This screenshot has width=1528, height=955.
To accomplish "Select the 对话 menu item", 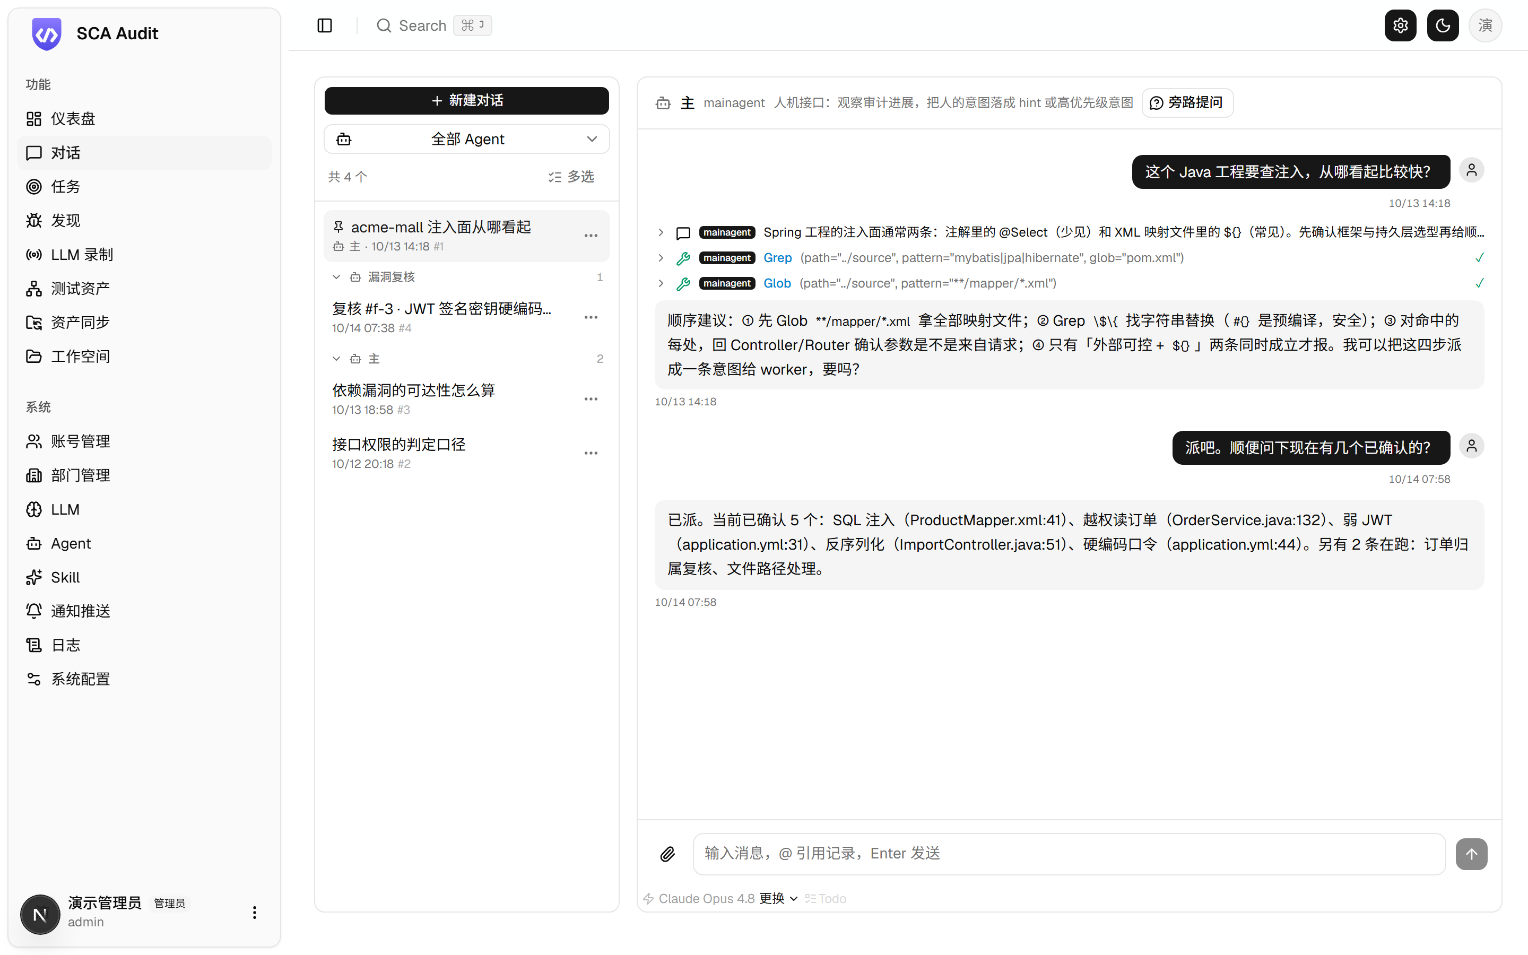I will coord(144,153).
